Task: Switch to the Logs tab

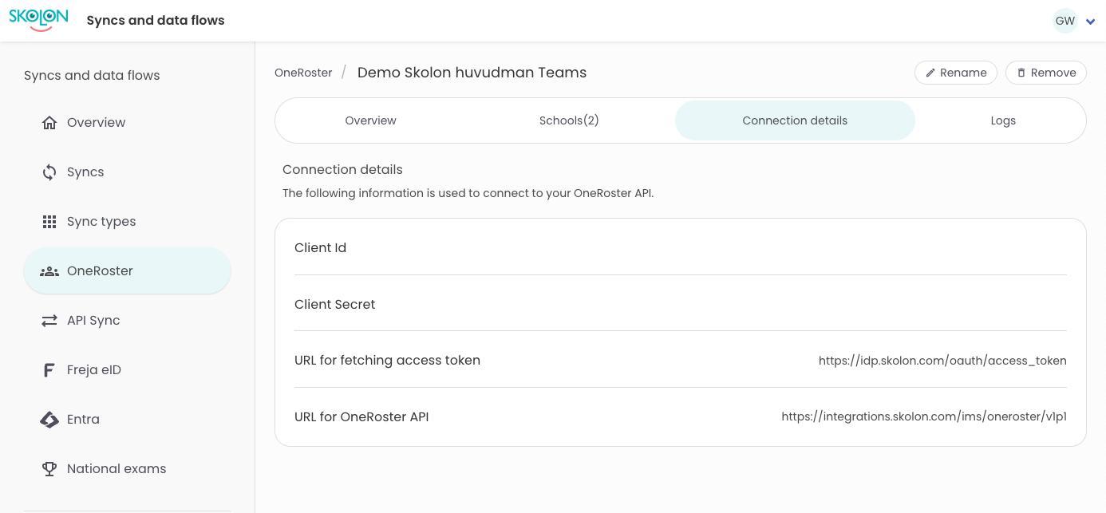Action: click(x=1002, y=120)
